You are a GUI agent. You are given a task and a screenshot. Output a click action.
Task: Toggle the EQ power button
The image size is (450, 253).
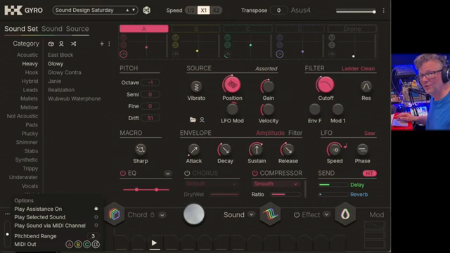click(x=123, y=174)
